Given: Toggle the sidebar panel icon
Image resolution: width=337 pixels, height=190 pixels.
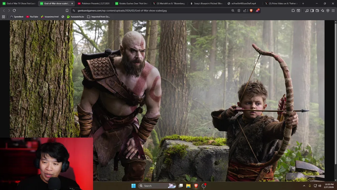Looking at the screenshot, I should coord(312,11).
